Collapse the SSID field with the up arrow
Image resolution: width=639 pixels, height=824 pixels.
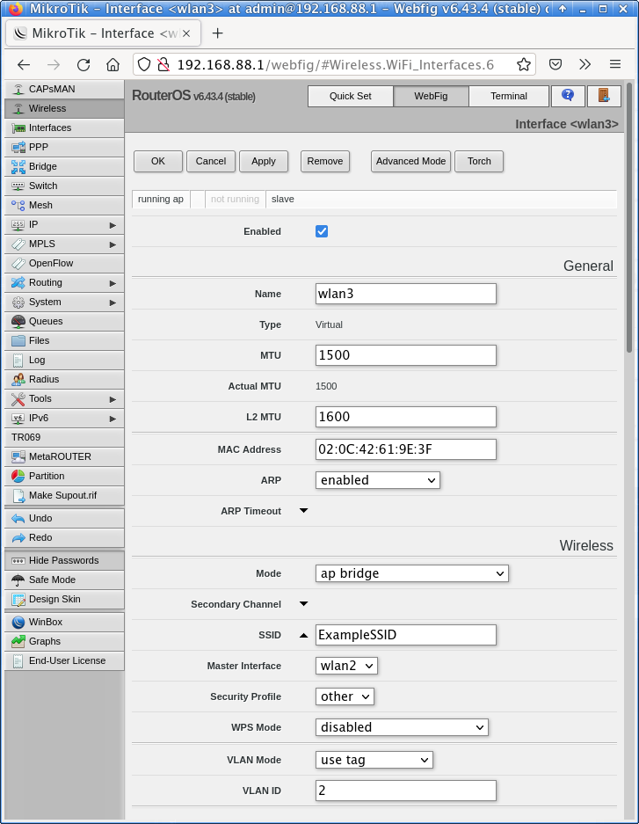pos(304,635)
